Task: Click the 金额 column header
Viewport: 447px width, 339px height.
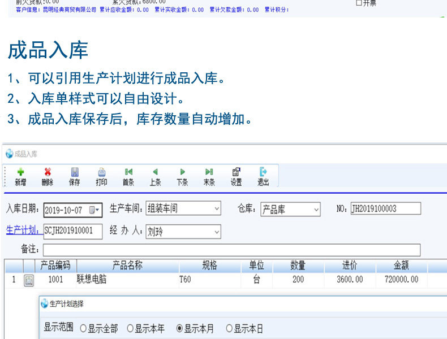Action: coord(401,266)
